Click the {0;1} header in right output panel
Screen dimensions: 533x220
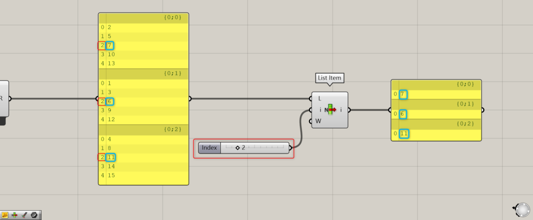tap(436, 104)
